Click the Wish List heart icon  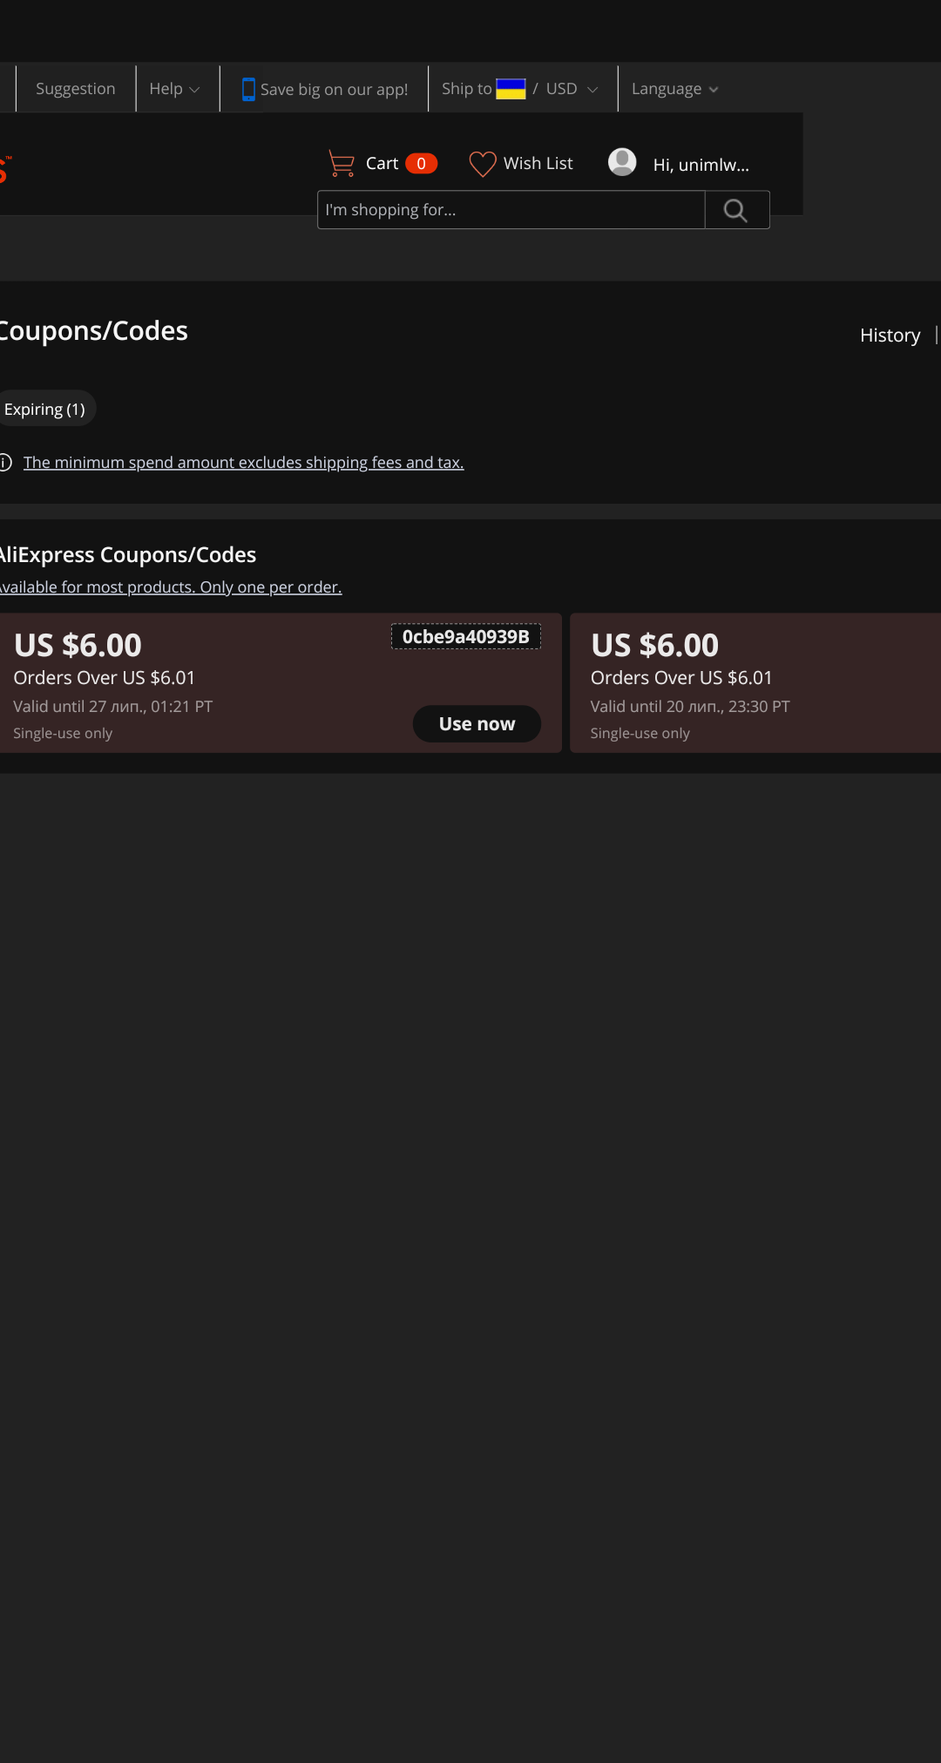[x=482, y=164]
